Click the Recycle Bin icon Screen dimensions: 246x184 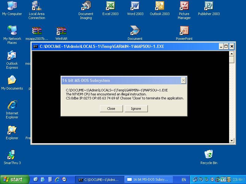point(209,157)
